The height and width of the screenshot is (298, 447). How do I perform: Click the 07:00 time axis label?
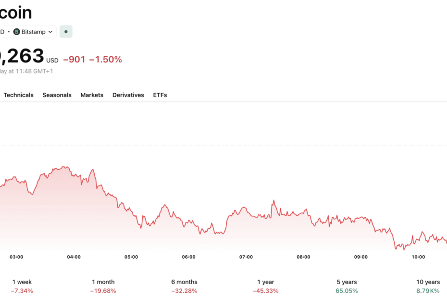[246, 257]
